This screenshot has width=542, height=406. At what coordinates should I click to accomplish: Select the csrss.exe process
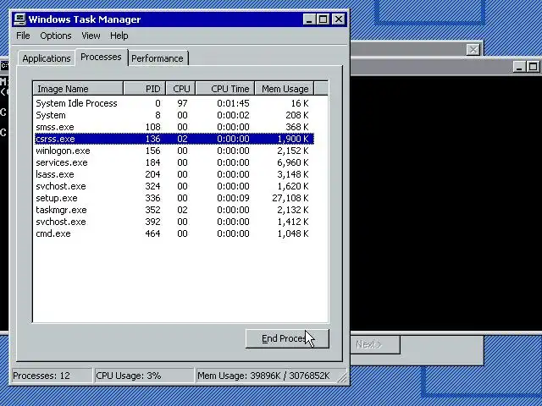coord(174,139)
